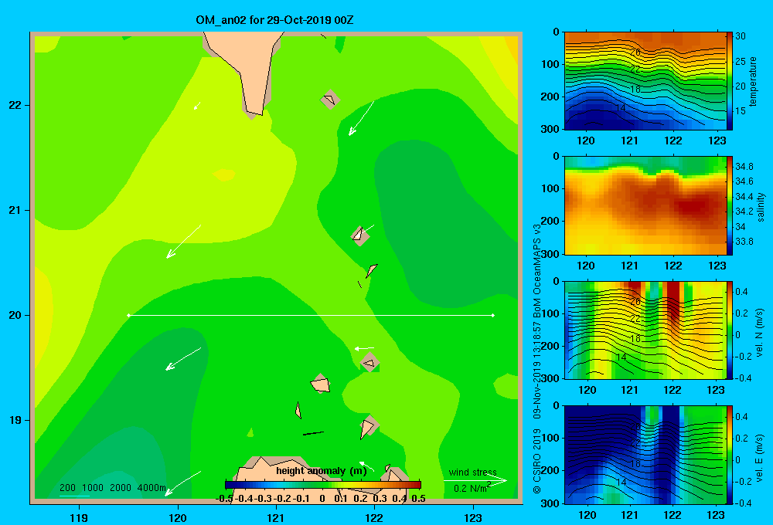
Task: Click the map title 'OM_an02 for 29-Oct-2019 00Z'
Action: click(274, 20)
